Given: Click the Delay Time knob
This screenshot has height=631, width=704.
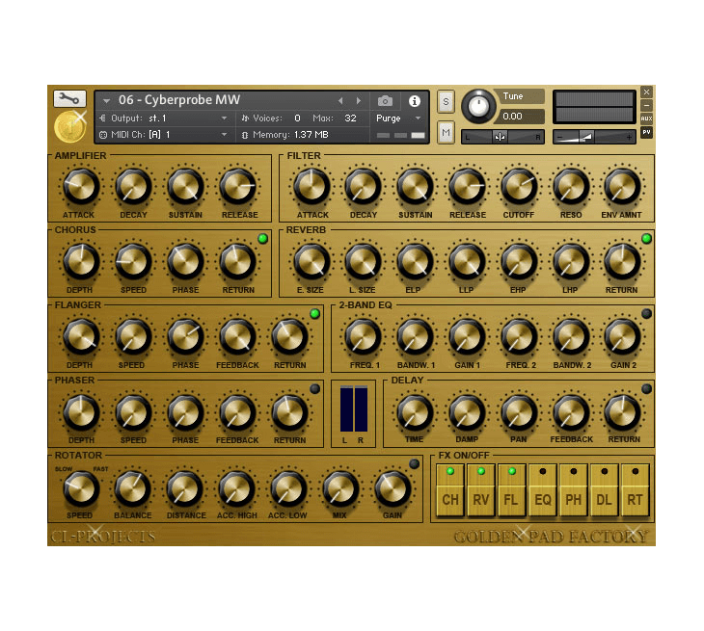Looking at the screenshot, I should point(415,411).
